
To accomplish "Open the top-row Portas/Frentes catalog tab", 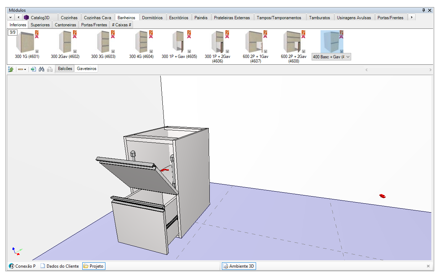I will (x=390, y=17).
